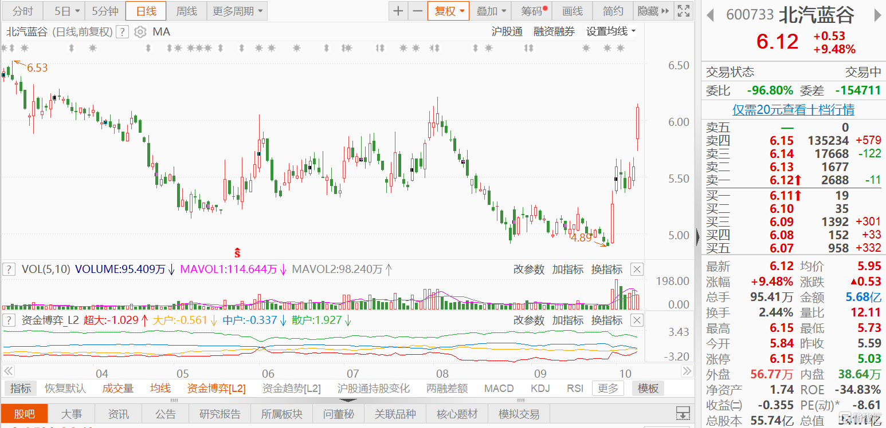The width and height of the screenshot is (886, 428).
Task: Click the 指标 label tab
Action: click(21, 389)
